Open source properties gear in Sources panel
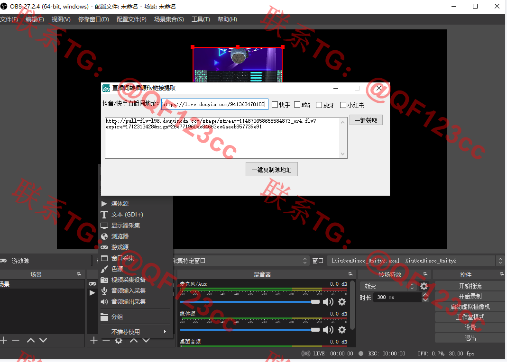Screen dimensions: 507x362 tap(119, 340)
